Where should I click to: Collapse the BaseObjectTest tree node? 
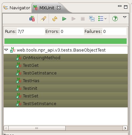pos(6,50)
